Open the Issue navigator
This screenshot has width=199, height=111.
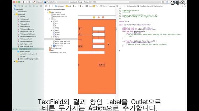click(26, 6)
